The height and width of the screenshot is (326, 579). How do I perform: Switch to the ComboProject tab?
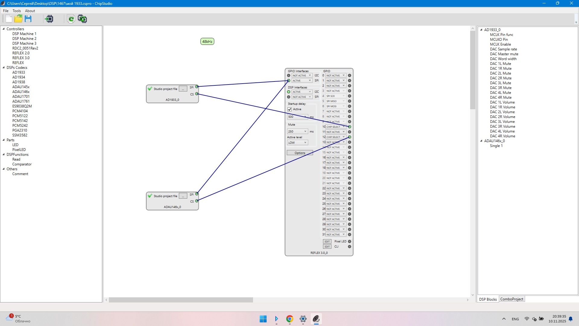click(x=511, y=299)
